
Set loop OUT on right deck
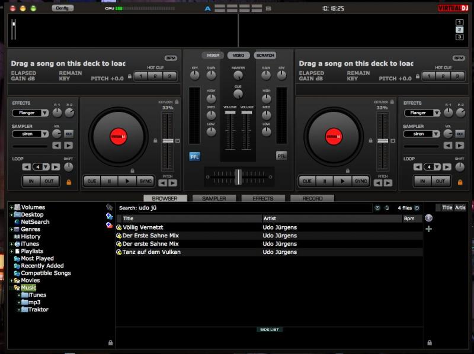[x=440, y=181]
